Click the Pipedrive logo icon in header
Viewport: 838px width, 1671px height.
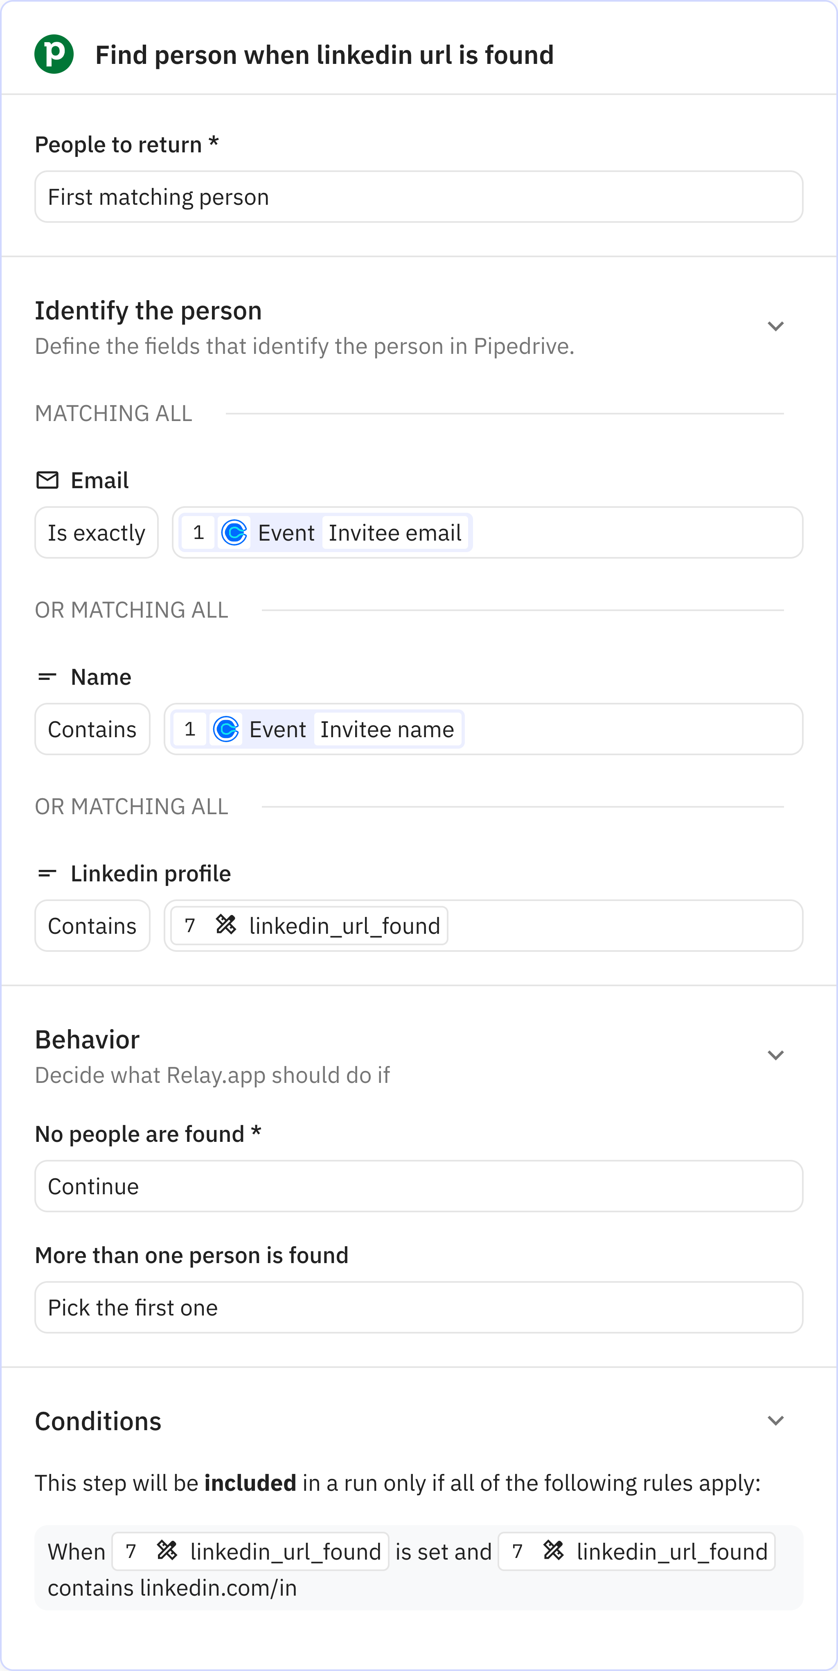54,54
